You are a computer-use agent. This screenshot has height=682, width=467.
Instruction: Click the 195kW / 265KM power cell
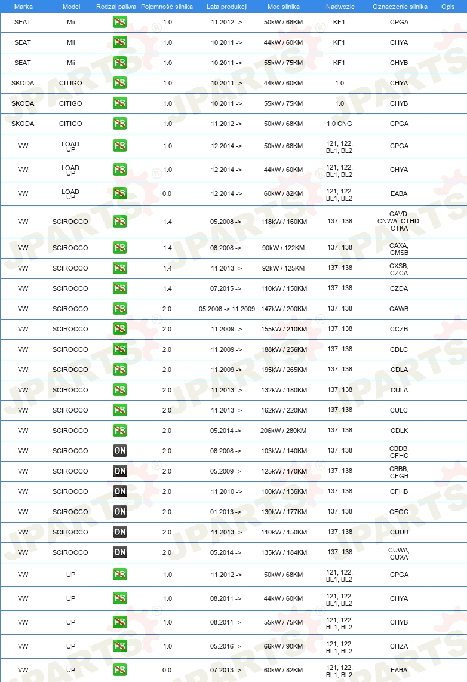tap(284, 370)
